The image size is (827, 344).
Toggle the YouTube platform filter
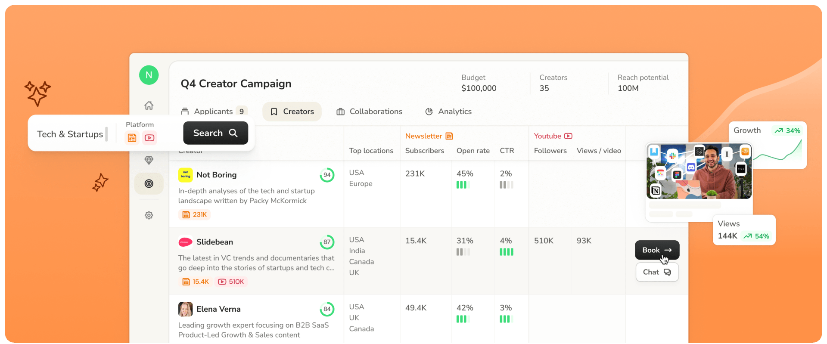[x=149, y=138]
